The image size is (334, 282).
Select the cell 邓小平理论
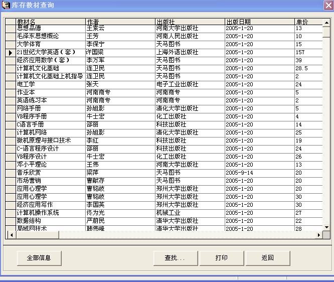pos(51,165)
